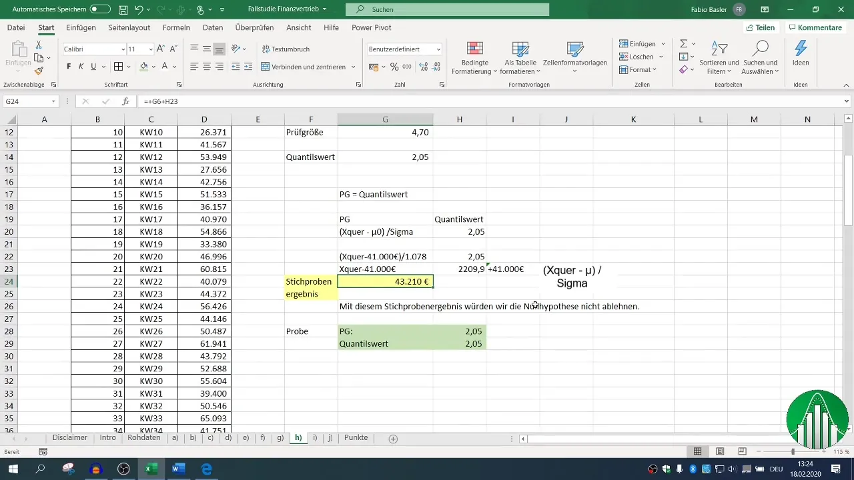
Task: Click the new sheet plus icon
Action: [x=393, y=439]
